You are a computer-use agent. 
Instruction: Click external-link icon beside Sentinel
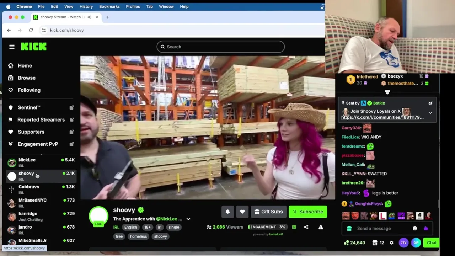pyautogui.click(x=71, y=107)
